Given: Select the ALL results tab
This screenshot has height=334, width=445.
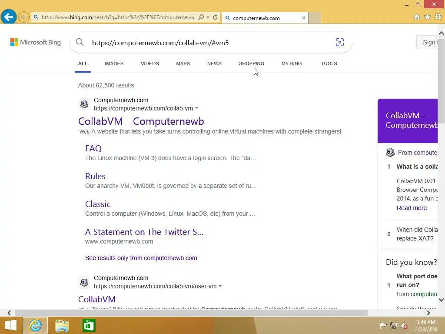Looking at the screenshot, I should [83, 63].
